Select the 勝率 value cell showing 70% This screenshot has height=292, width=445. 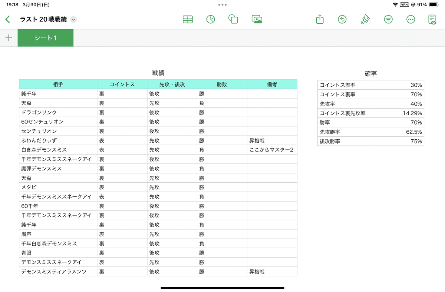[x=399, y=122]
